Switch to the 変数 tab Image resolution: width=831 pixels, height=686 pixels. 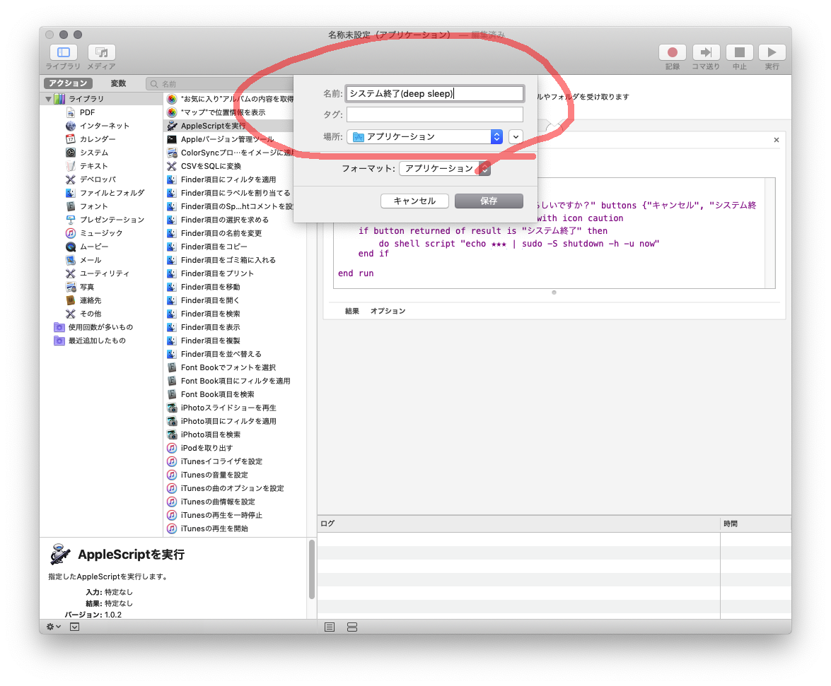tap(118, 83)
